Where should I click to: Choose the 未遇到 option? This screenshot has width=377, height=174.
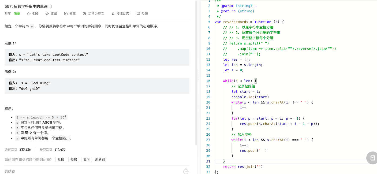[100, 160]
